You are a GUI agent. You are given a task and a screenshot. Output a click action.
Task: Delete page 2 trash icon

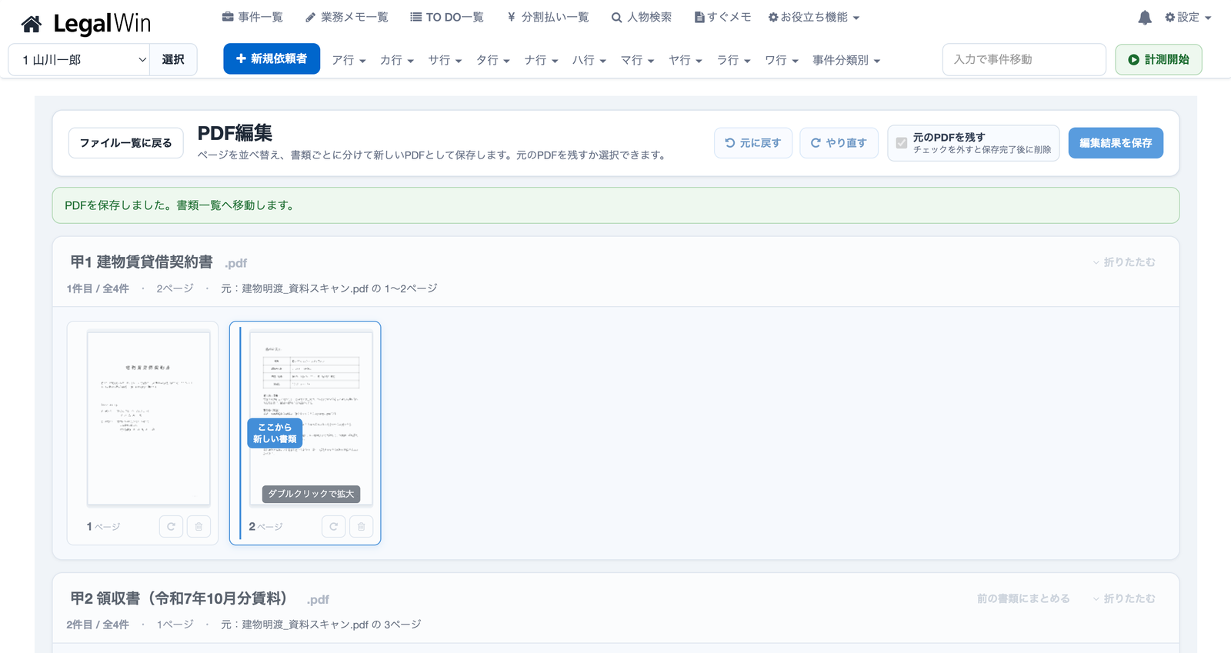click(361, 527)
